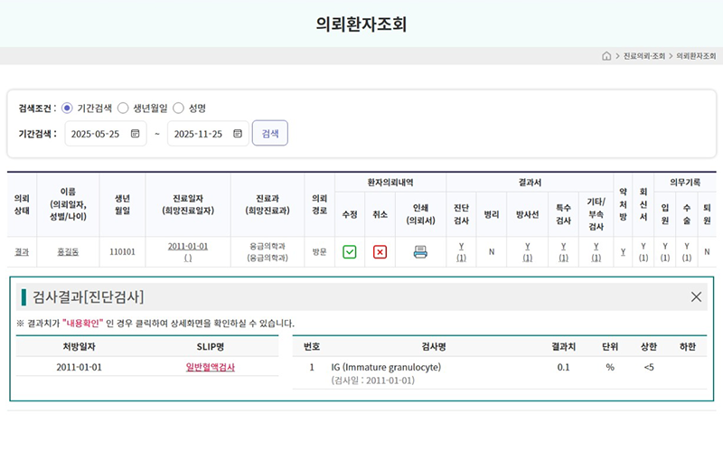Open the 일반혈액검사 SLIP link
Screen dimensions: 723x470
[x=210, y=367]
